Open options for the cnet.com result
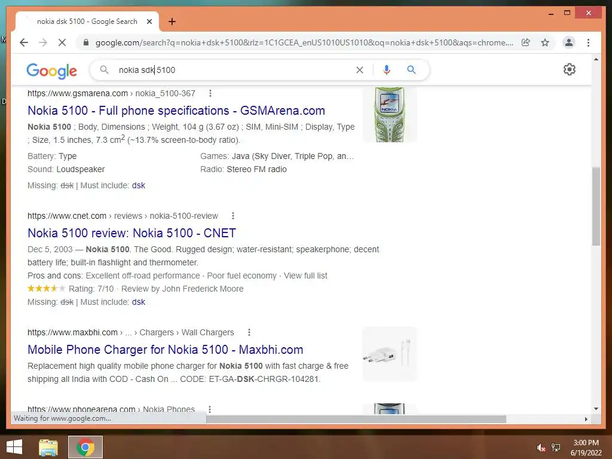The width and height of the screenshot is (612, 459). 233,216
